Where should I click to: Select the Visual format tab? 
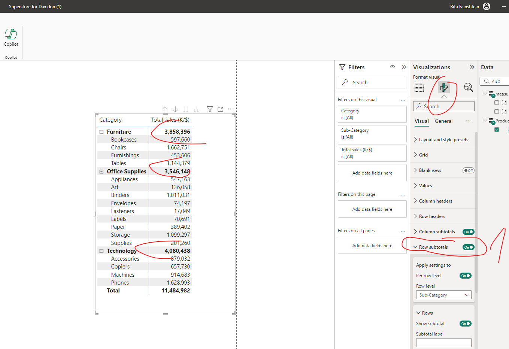(422, 121)
